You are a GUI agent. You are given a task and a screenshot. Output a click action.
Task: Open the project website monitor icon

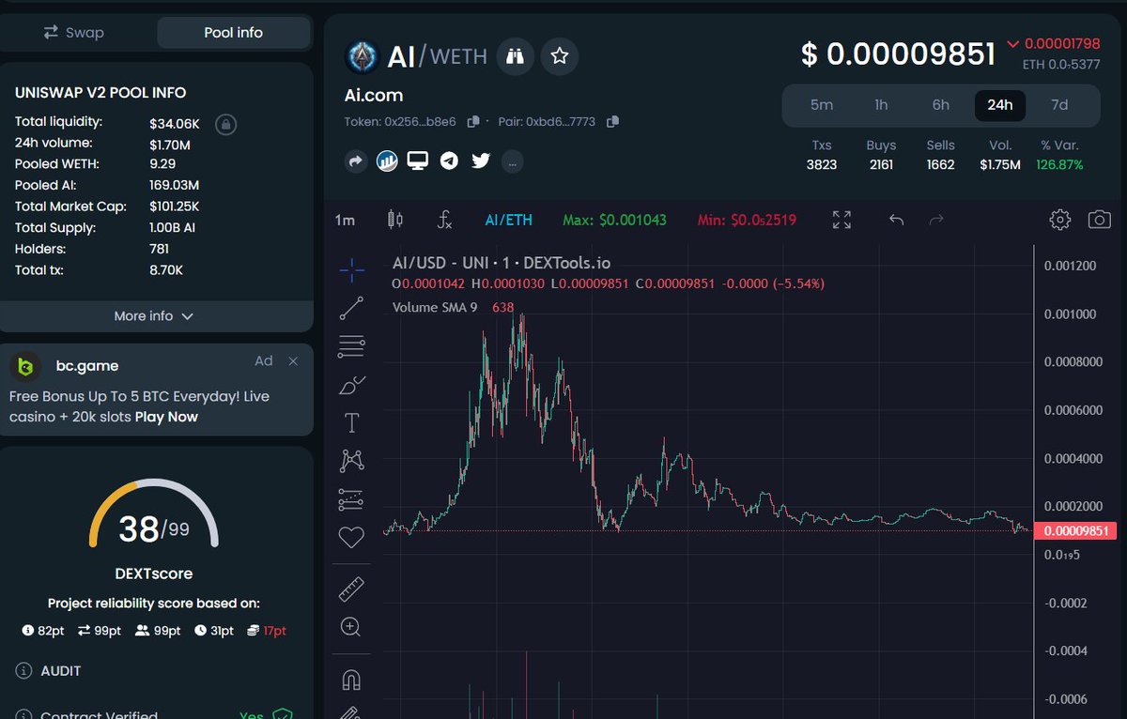click(x=418, y=161)
